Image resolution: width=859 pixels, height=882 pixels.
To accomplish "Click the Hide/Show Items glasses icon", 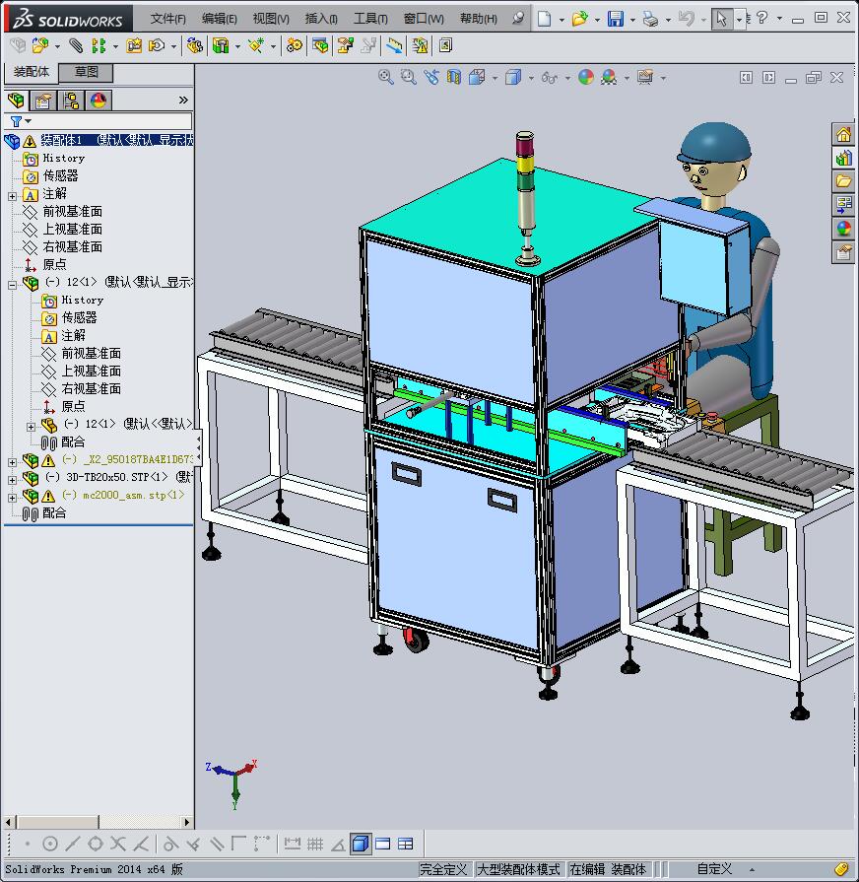I will (x=550, y=78).
